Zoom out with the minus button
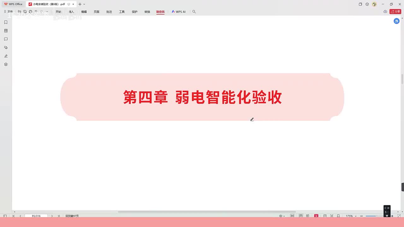Image resolution: width=404 pixels, height=227 pixels. [x=361, y=216]
